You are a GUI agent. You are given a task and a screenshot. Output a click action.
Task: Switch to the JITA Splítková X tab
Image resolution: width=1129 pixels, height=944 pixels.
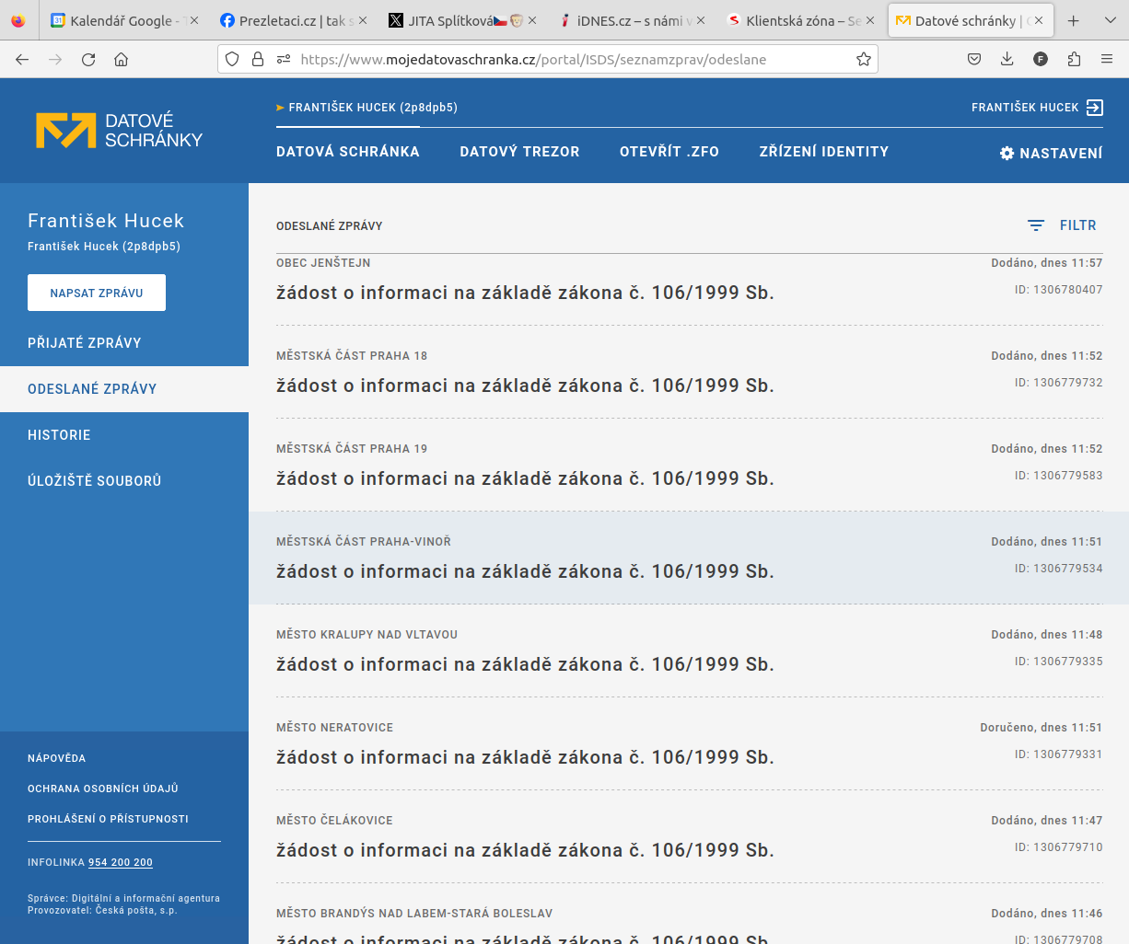point(461,20)
